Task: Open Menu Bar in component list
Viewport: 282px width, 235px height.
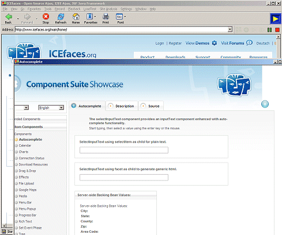Action: [x=25, y=202]
